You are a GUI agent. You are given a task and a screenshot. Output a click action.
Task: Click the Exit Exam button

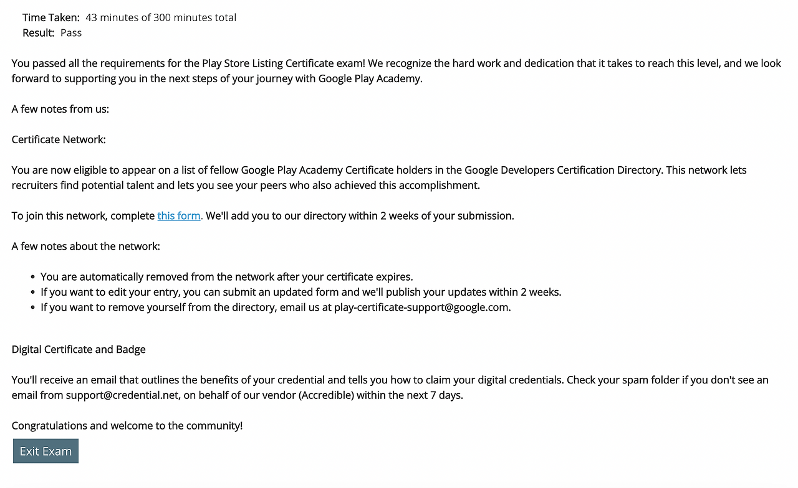[46, 451]
